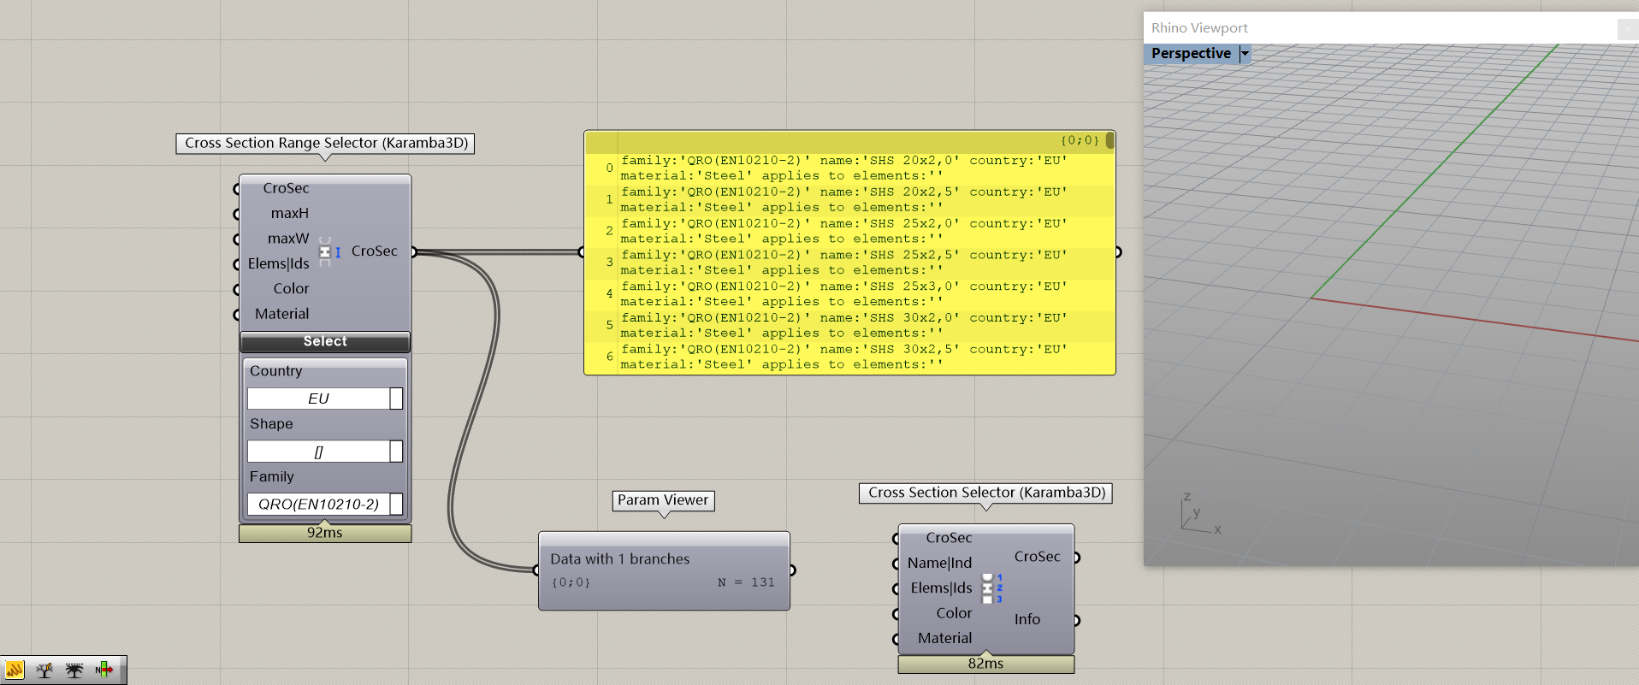1639x685 pixels.
Task: Click the maxH input on Range Selector
Action: [x=289, y=214]
